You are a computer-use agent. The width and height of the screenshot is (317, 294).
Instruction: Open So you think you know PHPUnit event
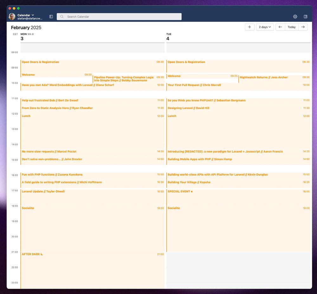click(x=238, y=102)
